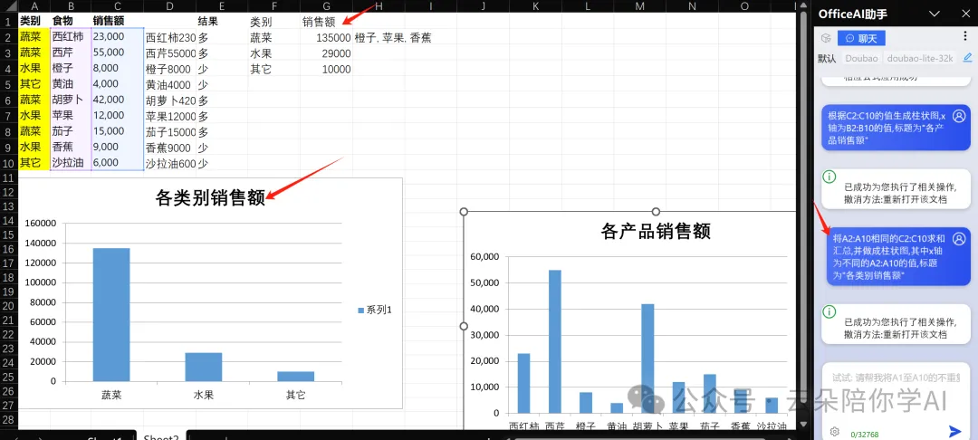Close the OfficeAI助手 panel
The width and height of the screenshot is (978, 440).
pos(964,14)
